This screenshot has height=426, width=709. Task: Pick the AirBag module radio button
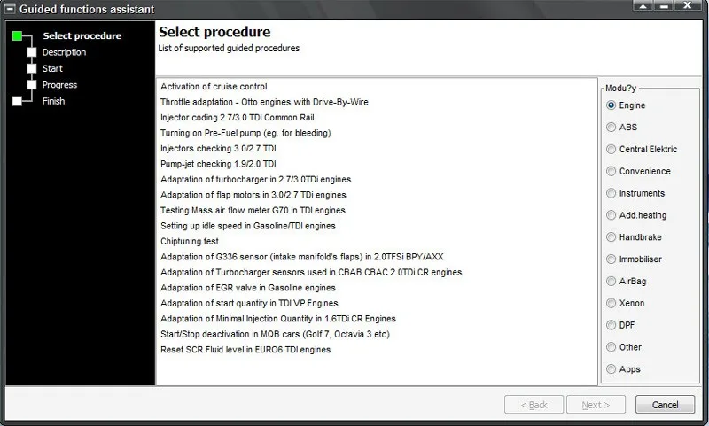coord(611,281)
